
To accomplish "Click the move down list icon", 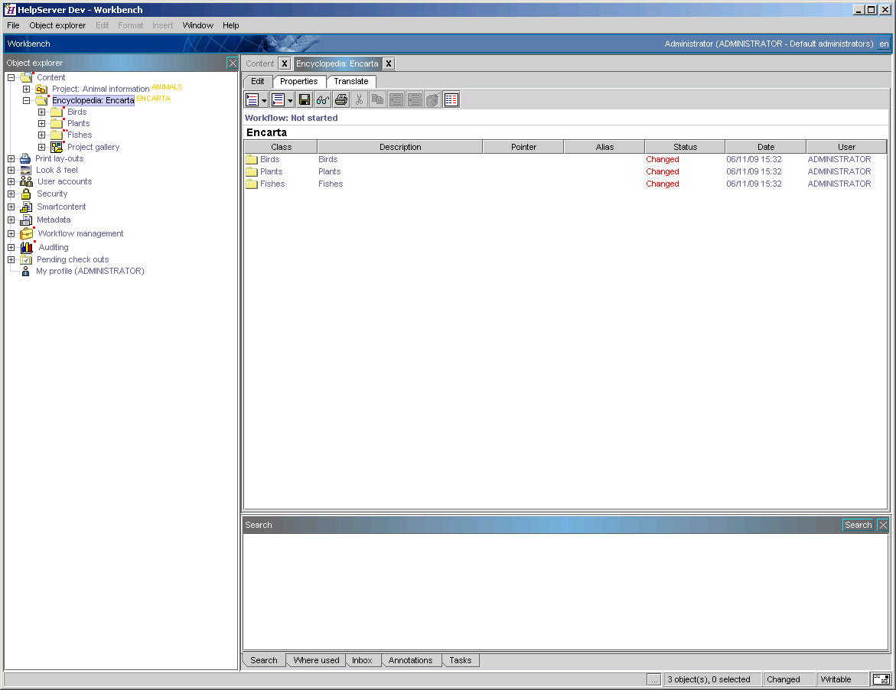I will [414, 100].
